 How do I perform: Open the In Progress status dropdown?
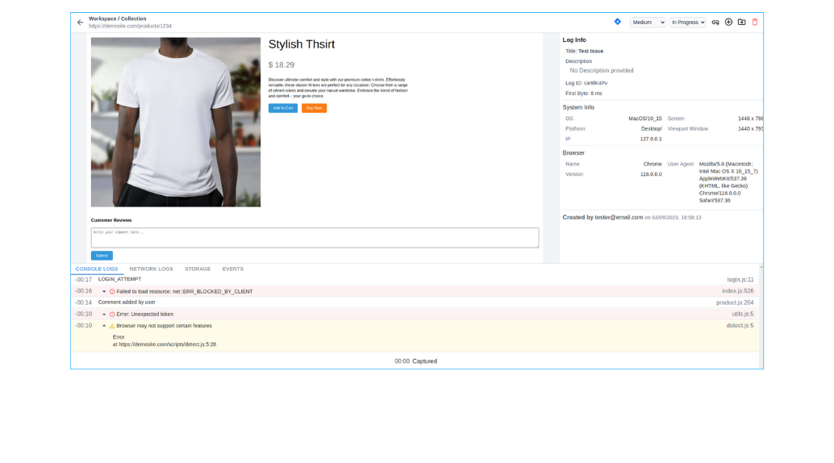tap(687, 23)
